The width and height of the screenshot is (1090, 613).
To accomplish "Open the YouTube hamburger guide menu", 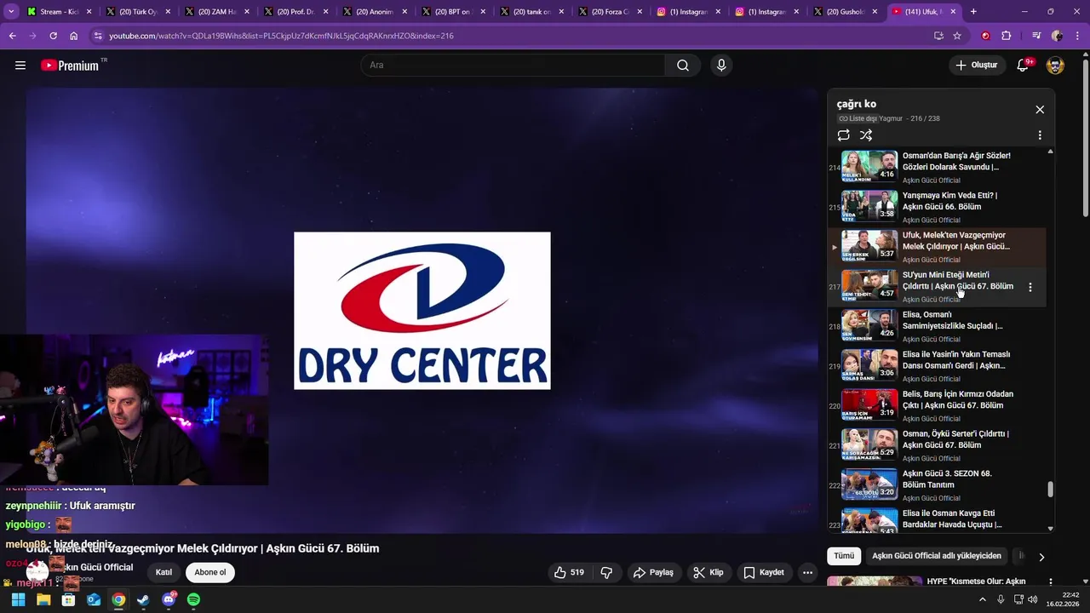I will pos(20,66).
